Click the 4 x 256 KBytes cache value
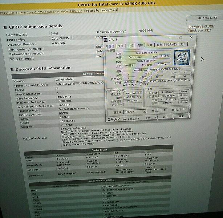This screenshot has height=218, width=223. [168, 99]
